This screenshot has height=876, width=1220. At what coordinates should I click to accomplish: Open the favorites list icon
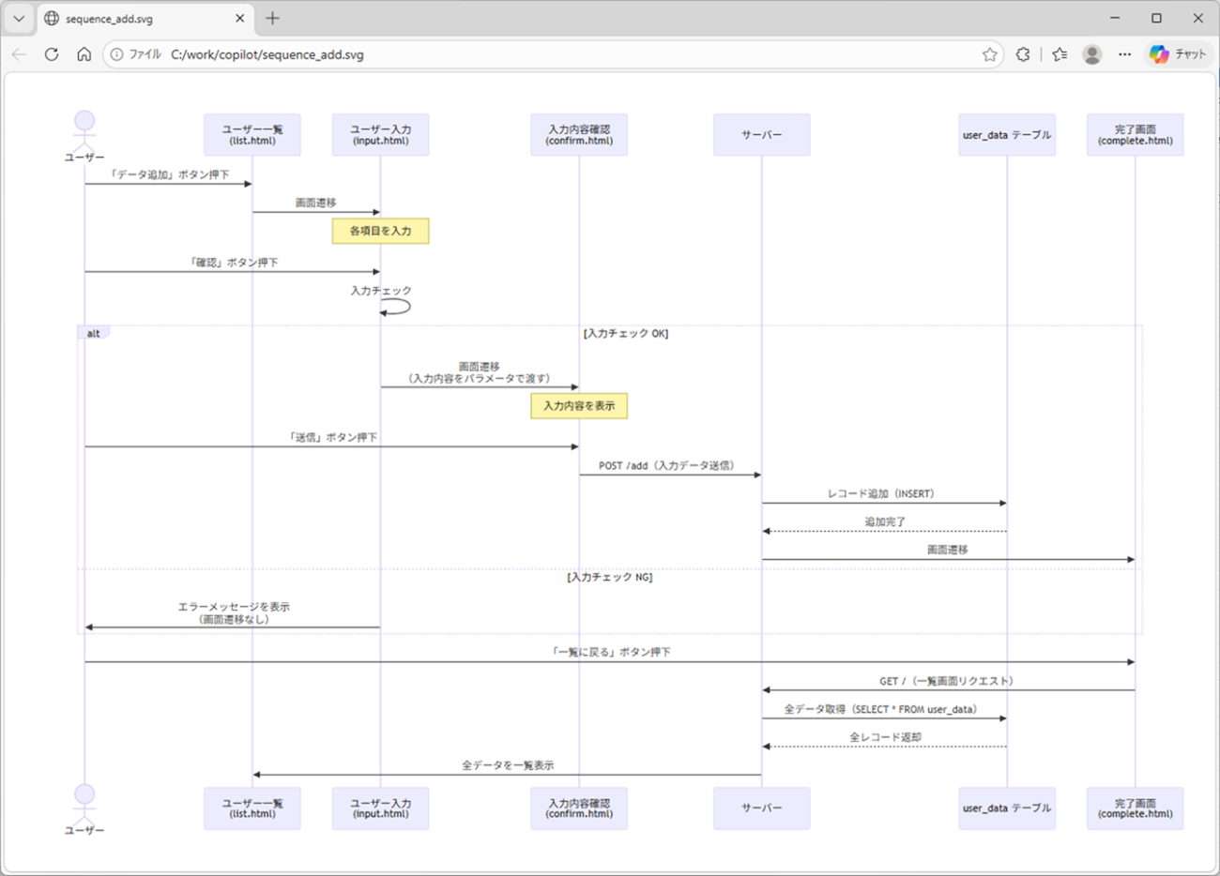pos(1059,54)
